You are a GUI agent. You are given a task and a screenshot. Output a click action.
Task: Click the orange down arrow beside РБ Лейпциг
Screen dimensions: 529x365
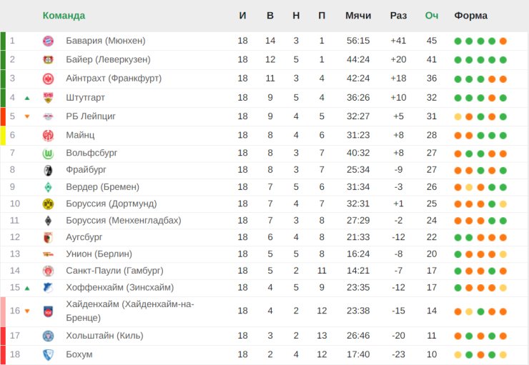pyautogui.click(x=27, y=116)
